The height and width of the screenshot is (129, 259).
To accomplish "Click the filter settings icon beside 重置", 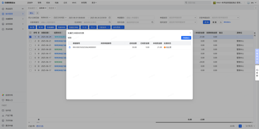I will 221,22.
